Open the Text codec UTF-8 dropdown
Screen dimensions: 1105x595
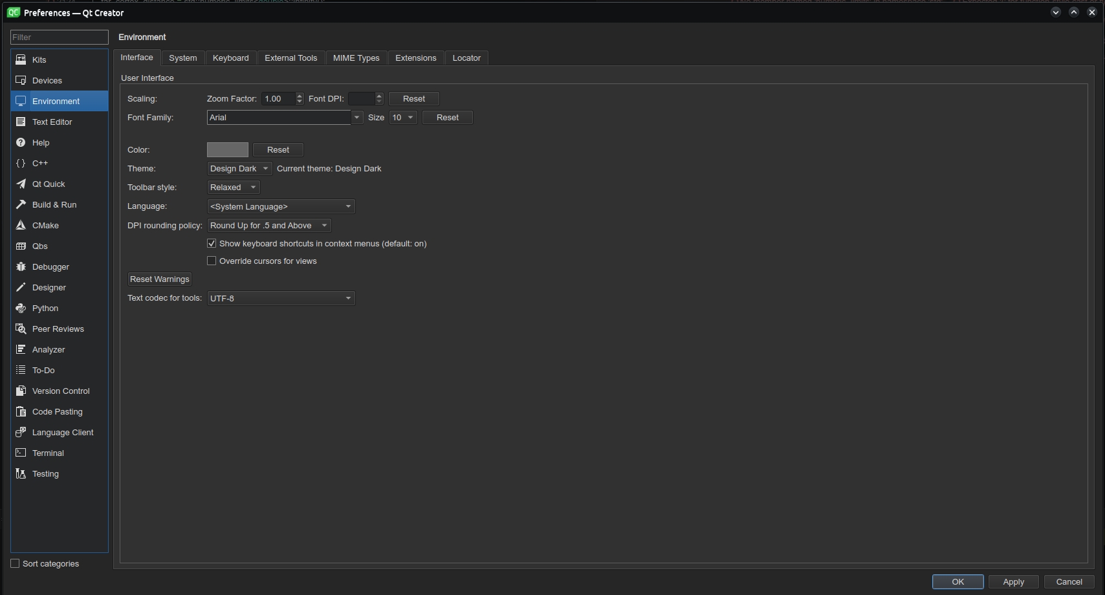click(x=281, y=298)
